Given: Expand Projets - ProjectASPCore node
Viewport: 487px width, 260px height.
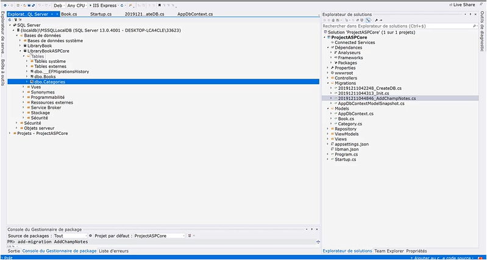Looking at the screenshot, I should click(x=10, y=133).
